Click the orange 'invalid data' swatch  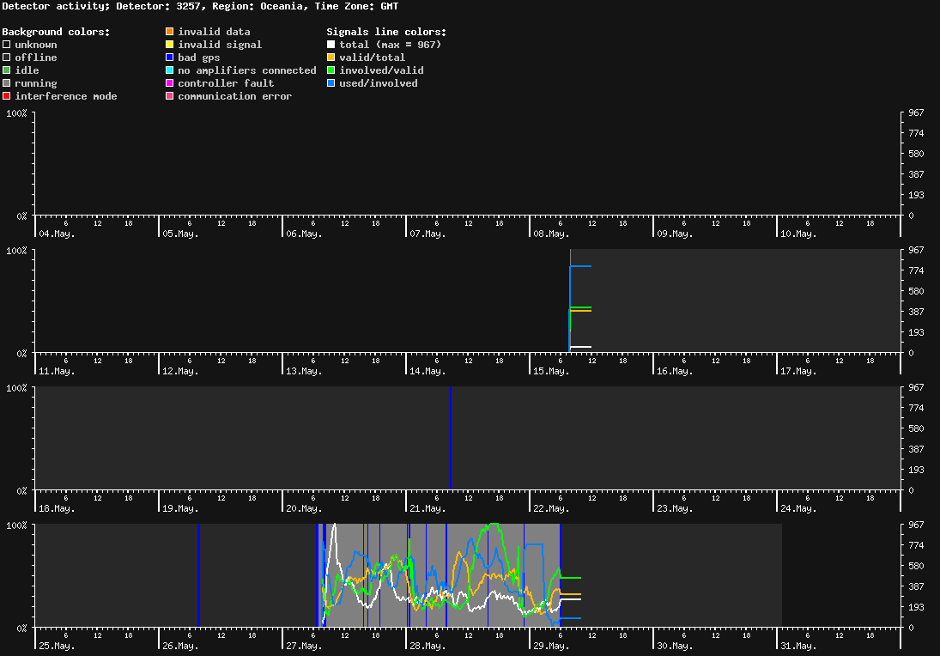point(170,31)
